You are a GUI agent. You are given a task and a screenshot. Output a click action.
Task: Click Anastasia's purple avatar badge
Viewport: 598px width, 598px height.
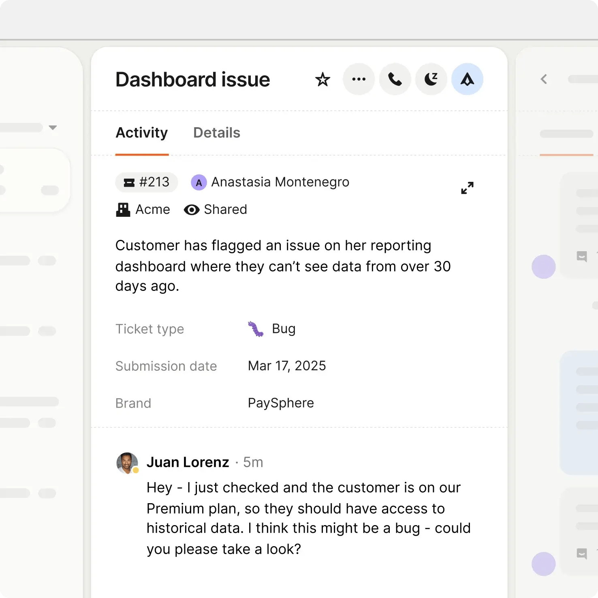click(x=199, y=183)
